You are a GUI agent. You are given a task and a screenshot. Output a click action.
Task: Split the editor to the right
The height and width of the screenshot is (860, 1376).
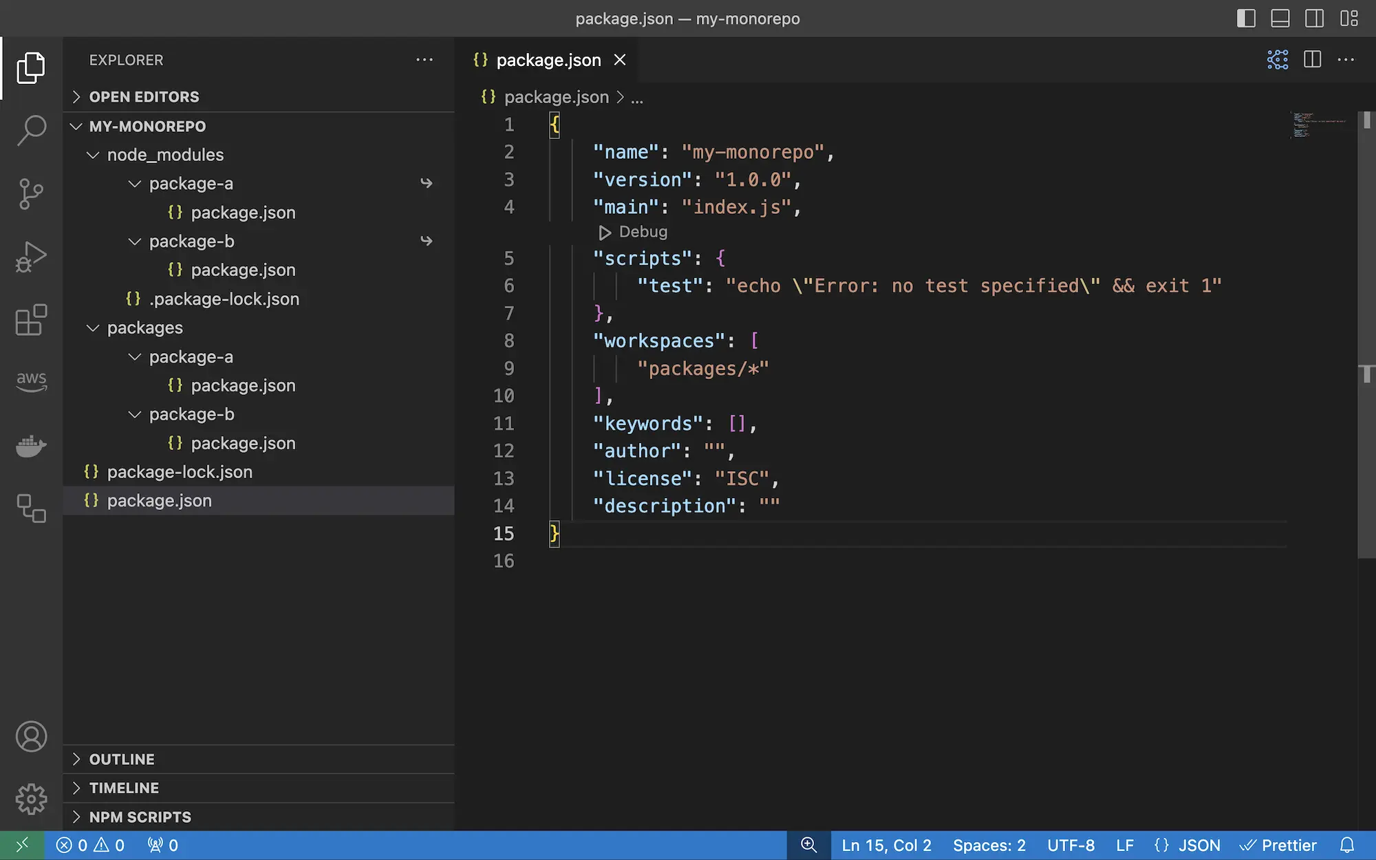(1312, 60)
